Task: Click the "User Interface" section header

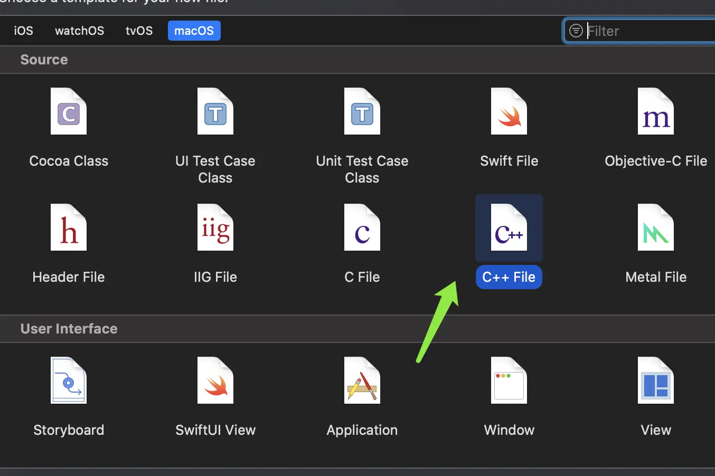Action: pyautogui.click(x=69, y=329)
